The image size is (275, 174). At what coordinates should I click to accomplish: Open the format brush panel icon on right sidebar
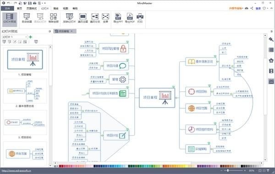pos(271,39)
